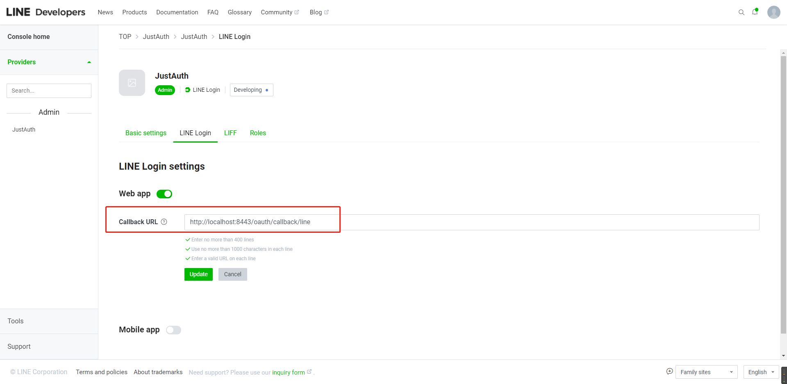Screen dimensions: 787x384
Task: Collapse the Providers section
Action: [x=49, y=62]
